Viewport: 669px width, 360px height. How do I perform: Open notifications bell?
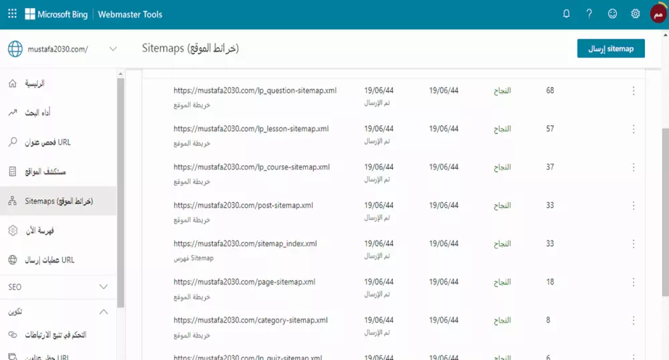(x=566, y=13)
